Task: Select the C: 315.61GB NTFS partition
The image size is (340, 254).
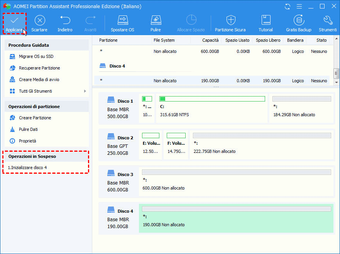Action: pos(212,108)
